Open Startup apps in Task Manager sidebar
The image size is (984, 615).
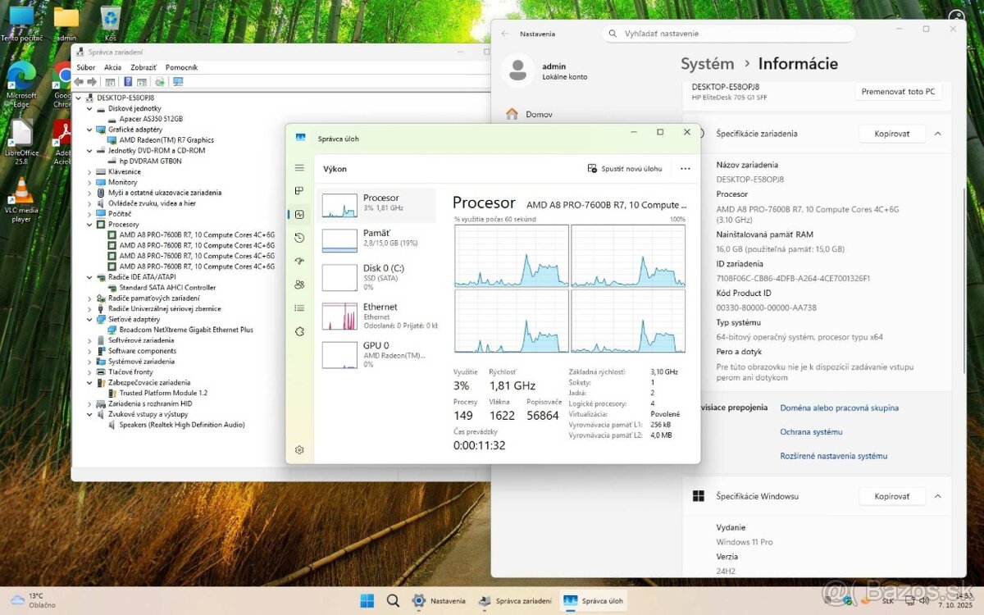pos(299,261)
